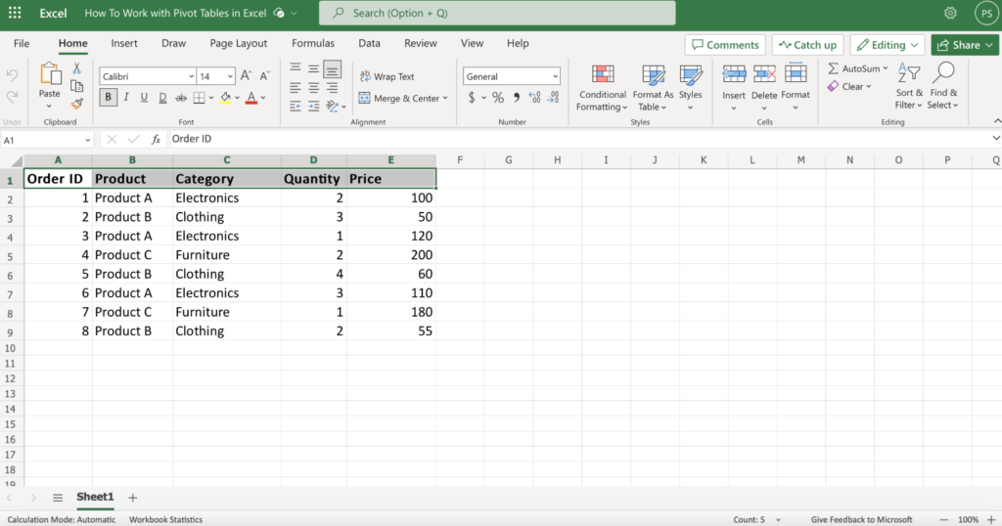
Task: Expand the Merge & Center dropdown arrow
Action: click(x=445, y=98)
